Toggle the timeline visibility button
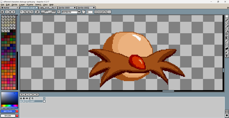 pyautogui.click(x=227, y=115)
